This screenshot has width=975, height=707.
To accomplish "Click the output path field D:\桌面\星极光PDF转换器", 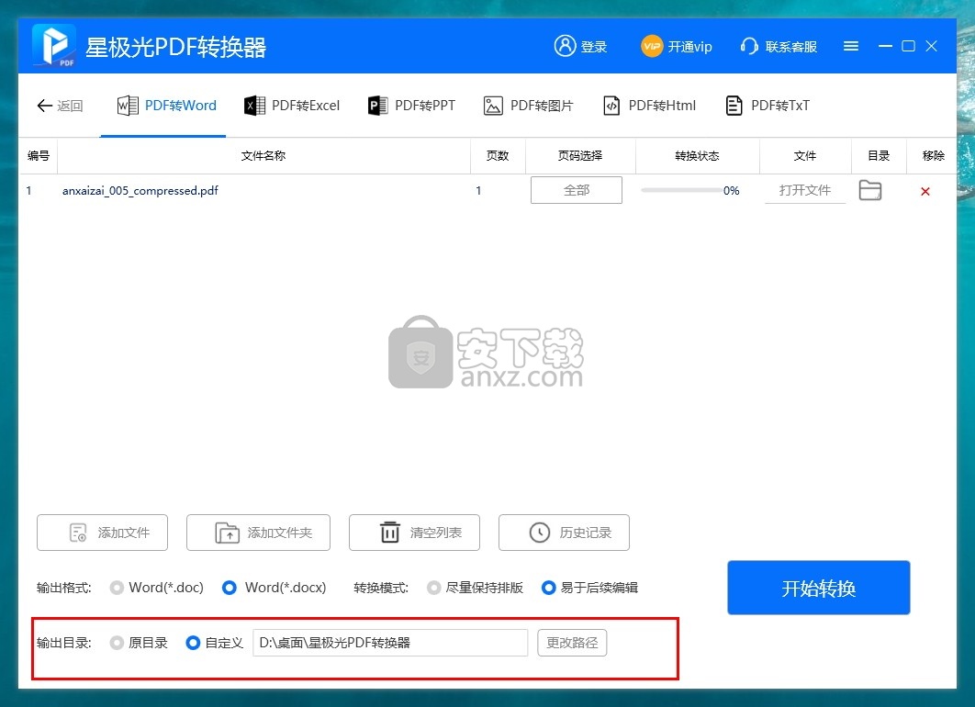I will [x=390, y=643].
